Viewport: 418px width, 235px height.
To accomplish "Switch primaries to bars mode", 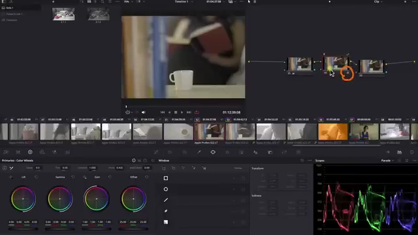I will pos(139,161).
